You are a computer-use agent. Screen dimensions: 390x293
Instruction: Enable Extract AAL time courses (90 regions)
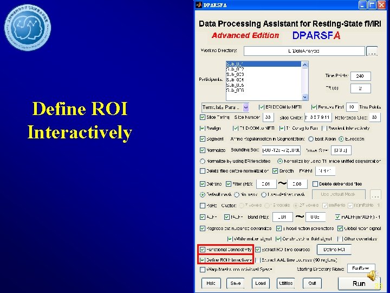(258, 260)
